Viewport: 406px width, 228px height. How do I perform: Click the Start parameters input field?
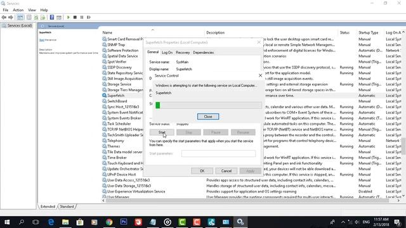coord(218,153)
